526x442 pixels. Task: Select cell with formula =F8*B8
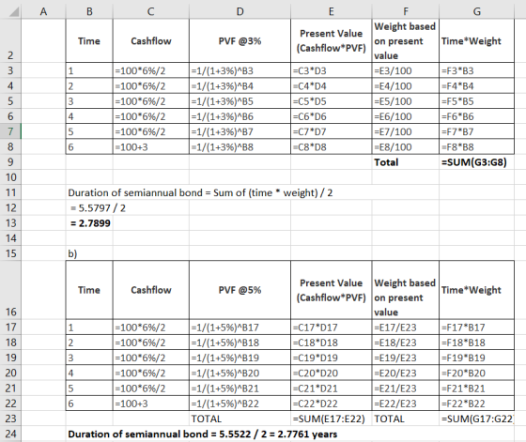[x=477, y=146]
